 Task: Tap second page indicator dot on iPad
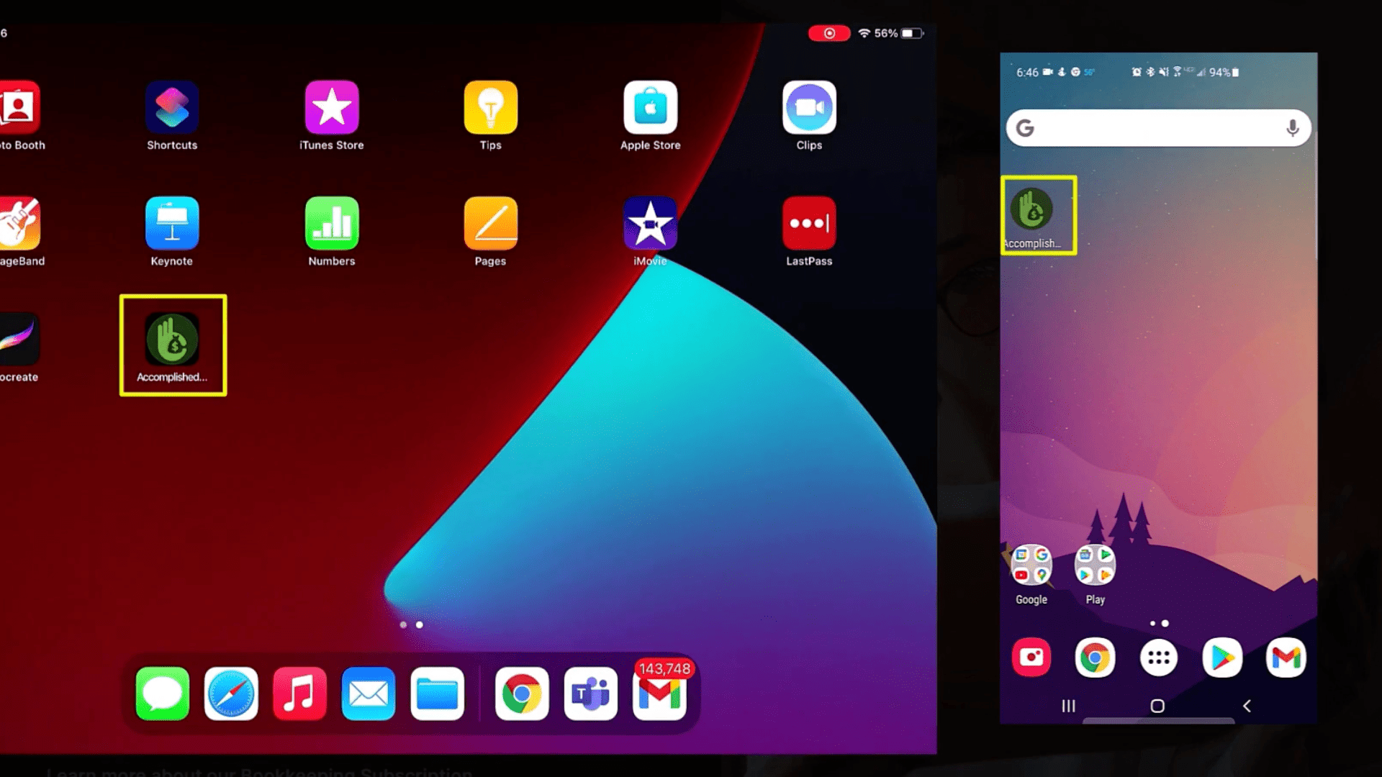pos(419,624)
